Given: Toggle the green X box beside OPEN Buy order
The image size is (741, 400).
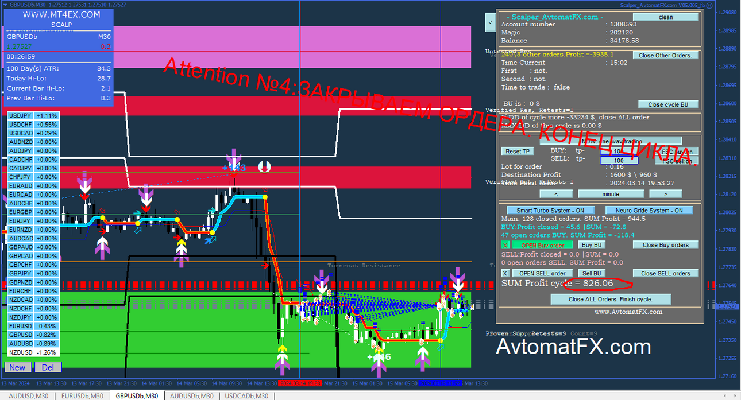Looking at the screenshot, I should [x=505, y=245].
